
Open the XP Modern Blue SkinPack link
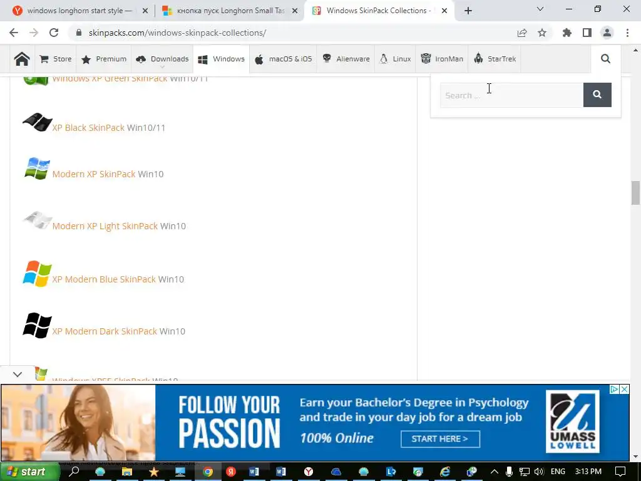pyautogui.click(x=104, y=279)
